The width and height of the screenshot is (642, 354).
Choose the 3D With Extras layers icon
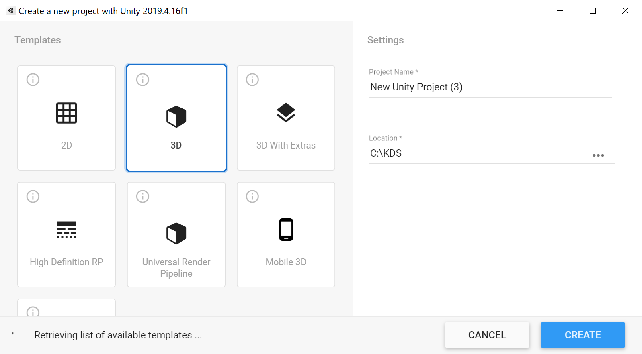click(286, 113)
